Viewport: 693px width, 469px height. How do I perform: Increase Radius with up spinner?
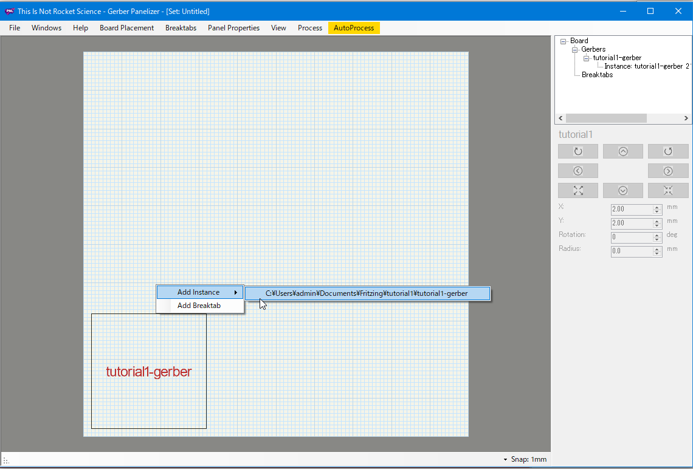pyautogui.click(x=657, y=249)
